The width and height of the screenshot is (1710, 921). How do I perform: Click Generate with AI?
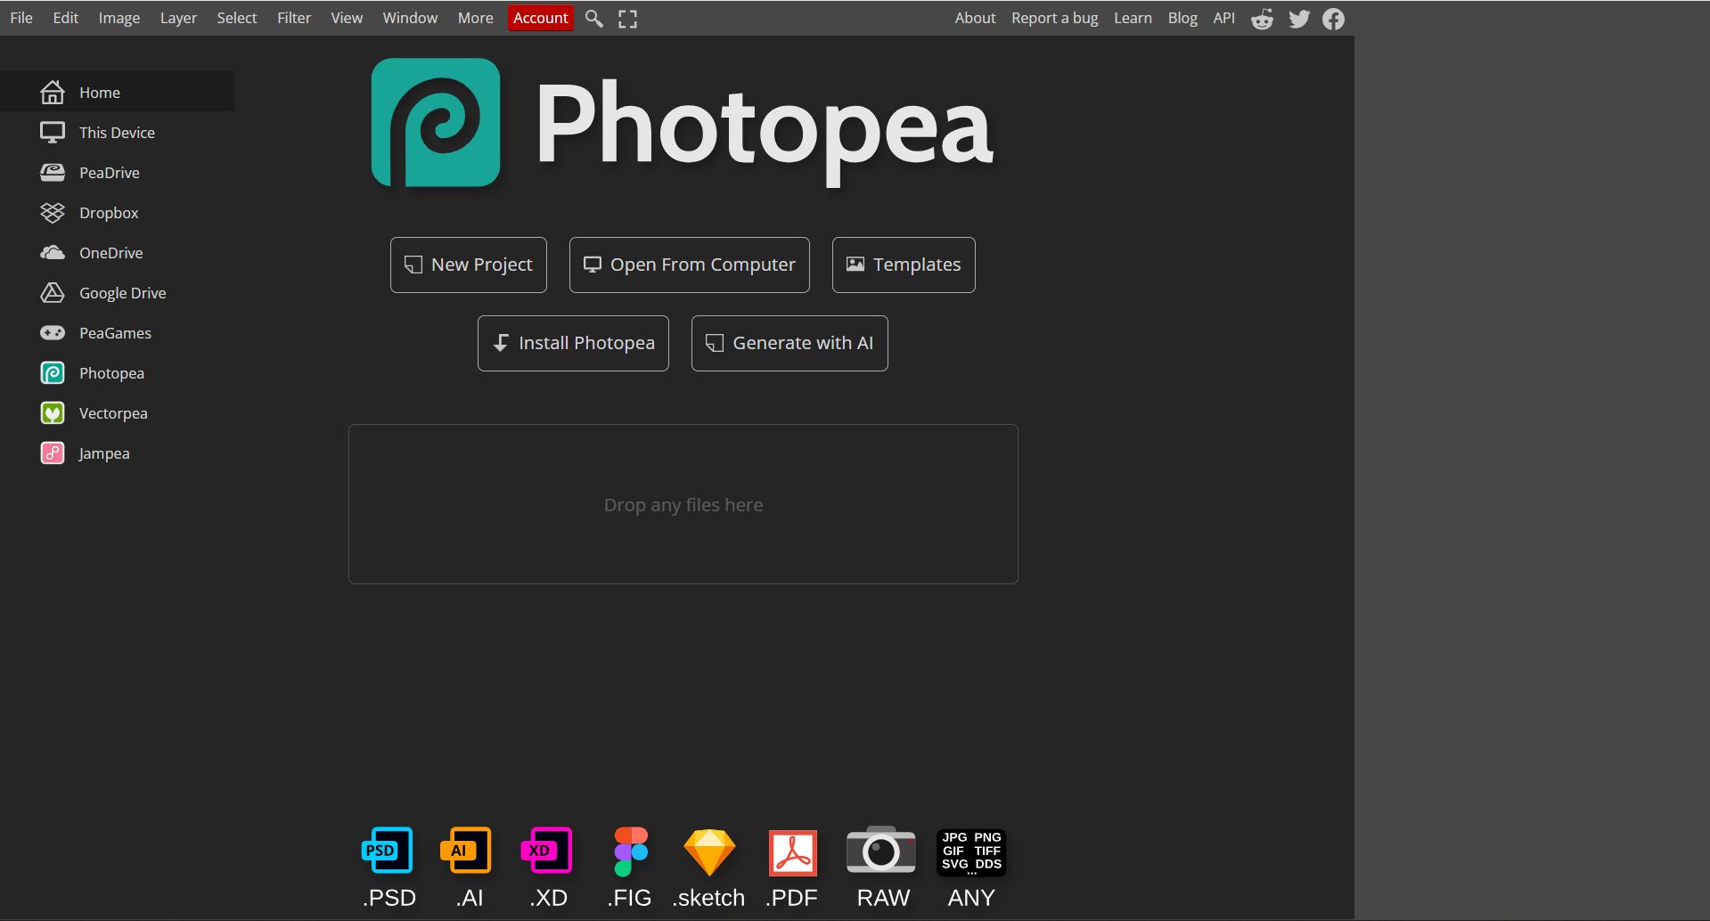click(x=790, y=342)
